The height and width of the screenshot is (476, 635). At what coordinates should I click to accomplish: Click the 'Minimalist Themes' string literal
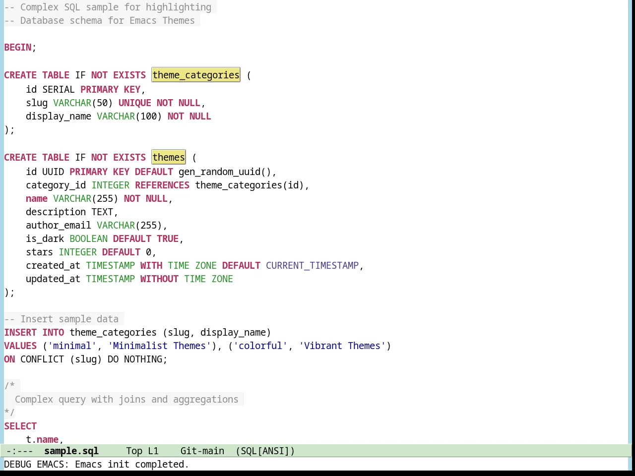pos(159,346)
